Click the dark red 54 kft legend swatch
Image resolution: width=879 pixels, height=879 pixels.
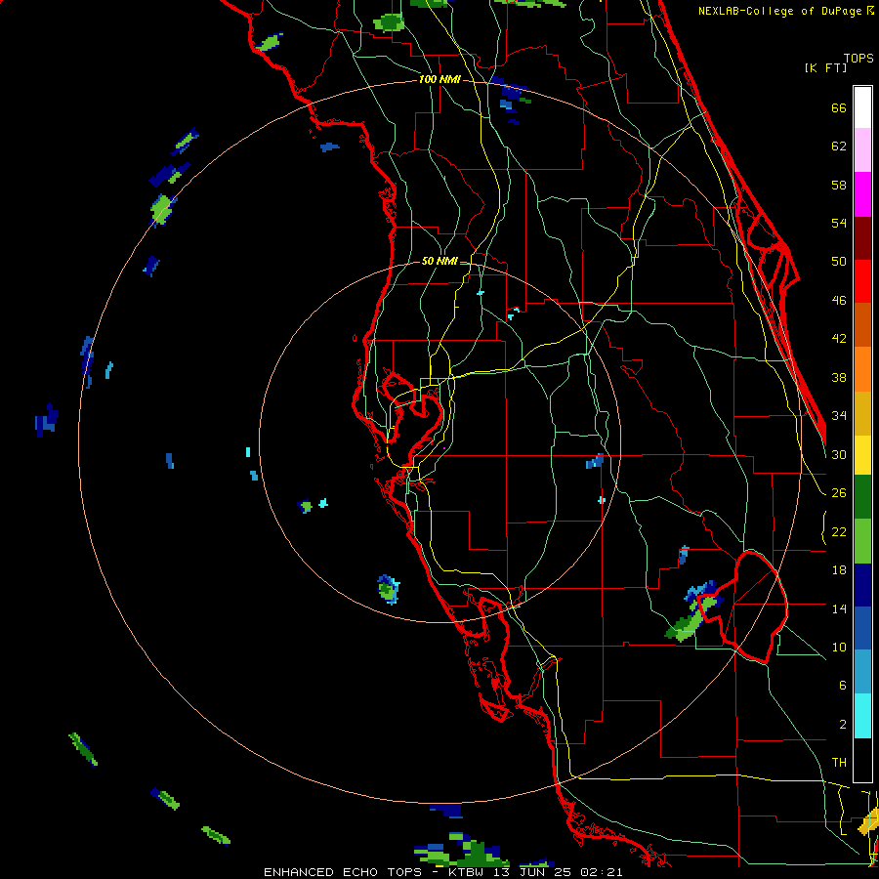tap(862, 238)
